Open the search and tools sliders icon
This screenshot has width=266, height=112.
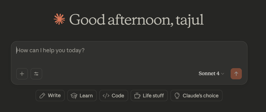tap(36, 74)
